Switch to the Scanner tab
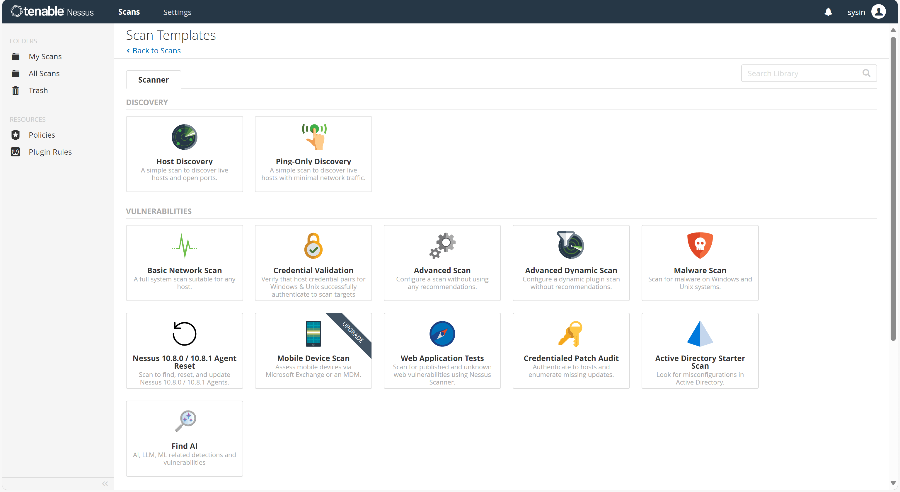 154,80
